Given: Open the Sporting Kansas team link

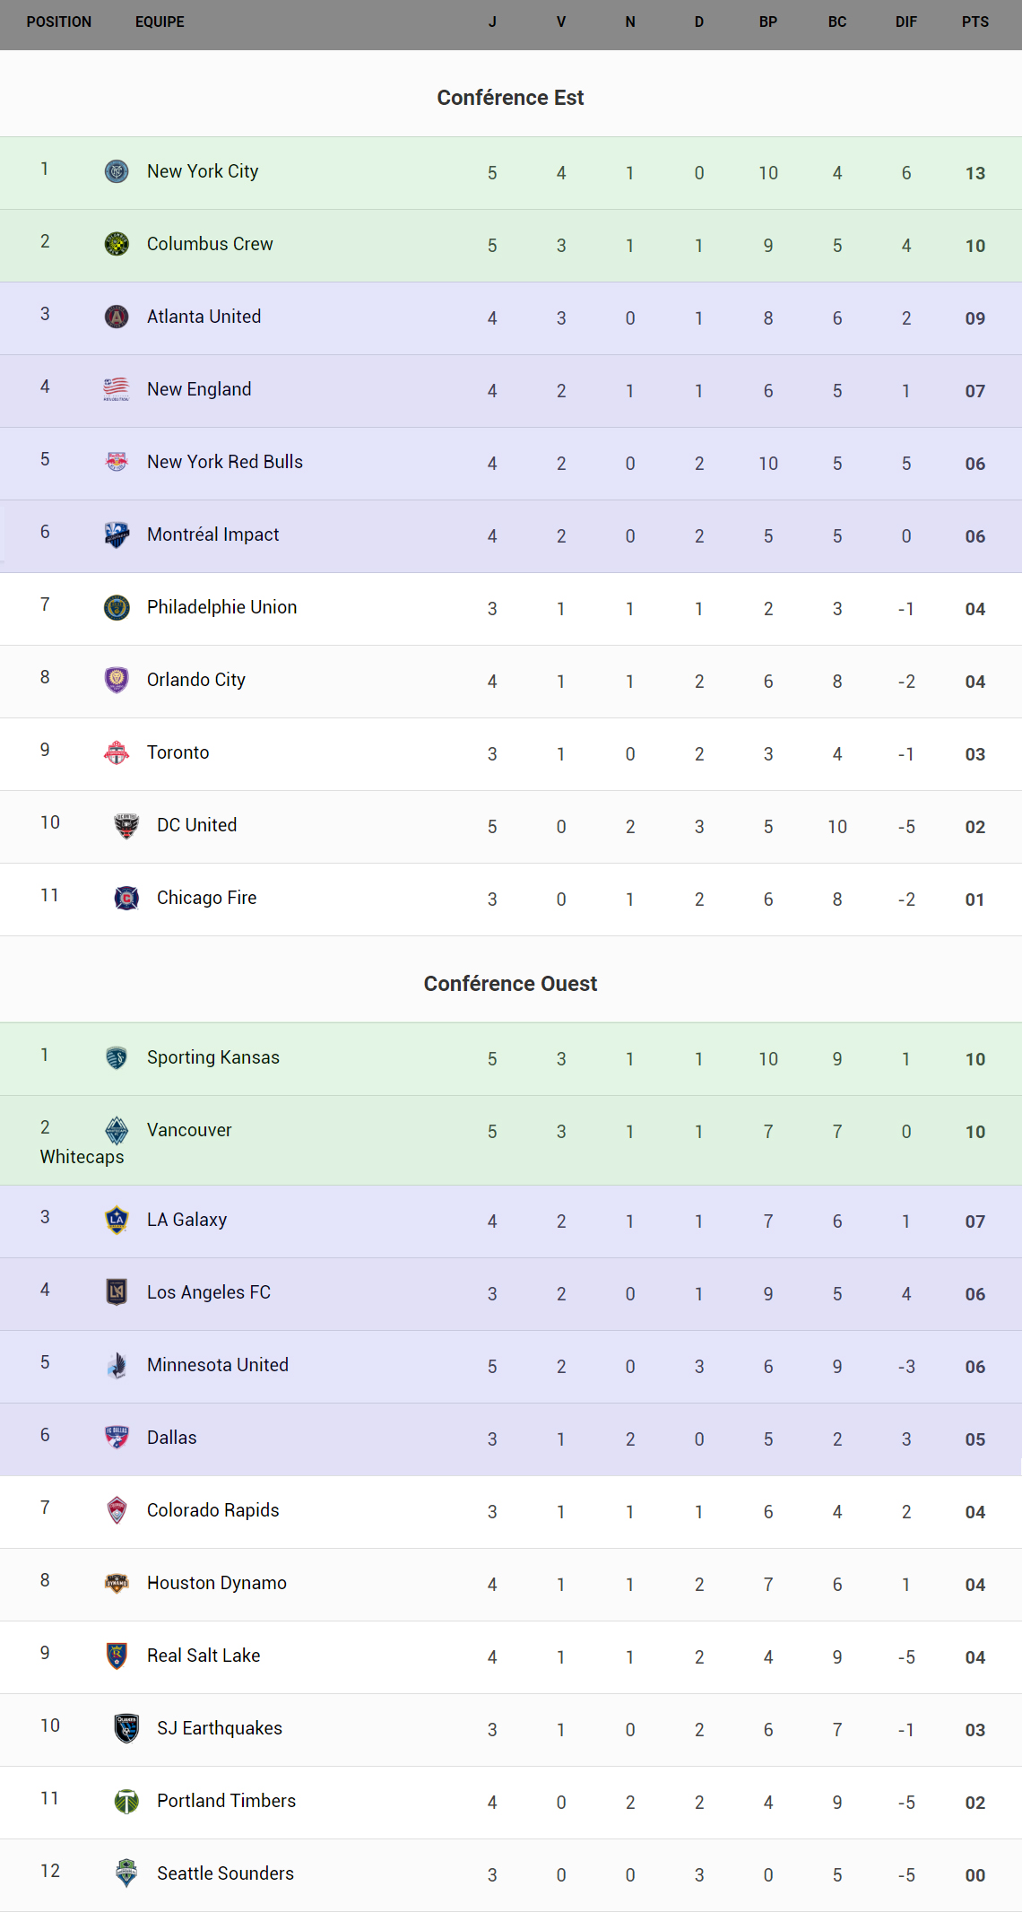Looking at the screenshot, I should coord(213,1057).
